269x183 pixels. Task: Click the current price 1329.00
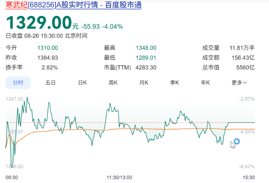[x=39, y=23]
